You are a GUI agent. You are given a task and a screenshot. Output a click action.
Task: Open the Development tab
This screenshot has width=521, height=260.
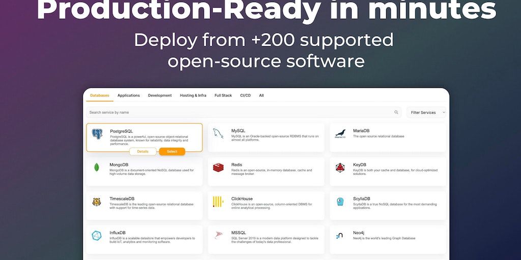point(160,95)
